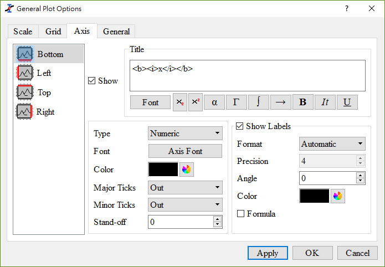Enable the Formula checkbox
The width and height of the screenshot is (385, 267).
point(240,214)
